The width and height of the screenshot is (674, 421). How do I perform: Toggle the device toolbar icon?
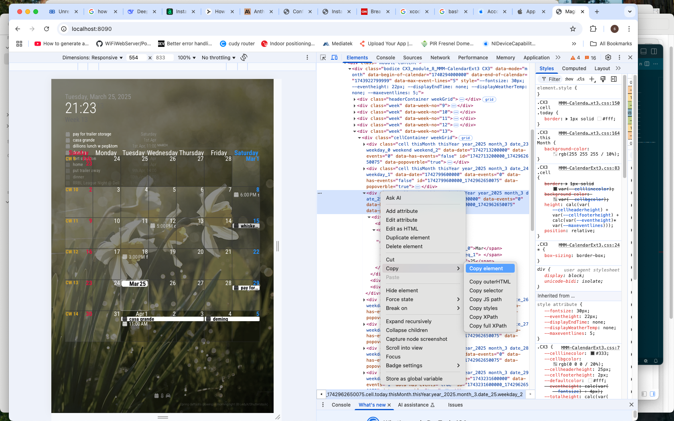pos(334,58)
